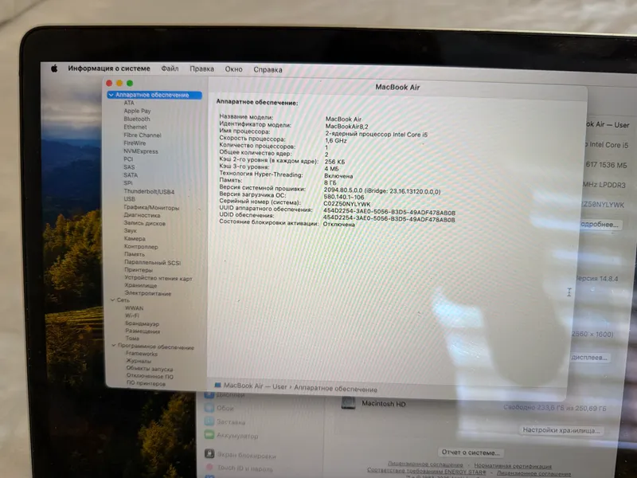The width and height of the screenshot is (637, 478).
Task: Click Отчет о системе button in Settings
Action: [x=471, y=453]
